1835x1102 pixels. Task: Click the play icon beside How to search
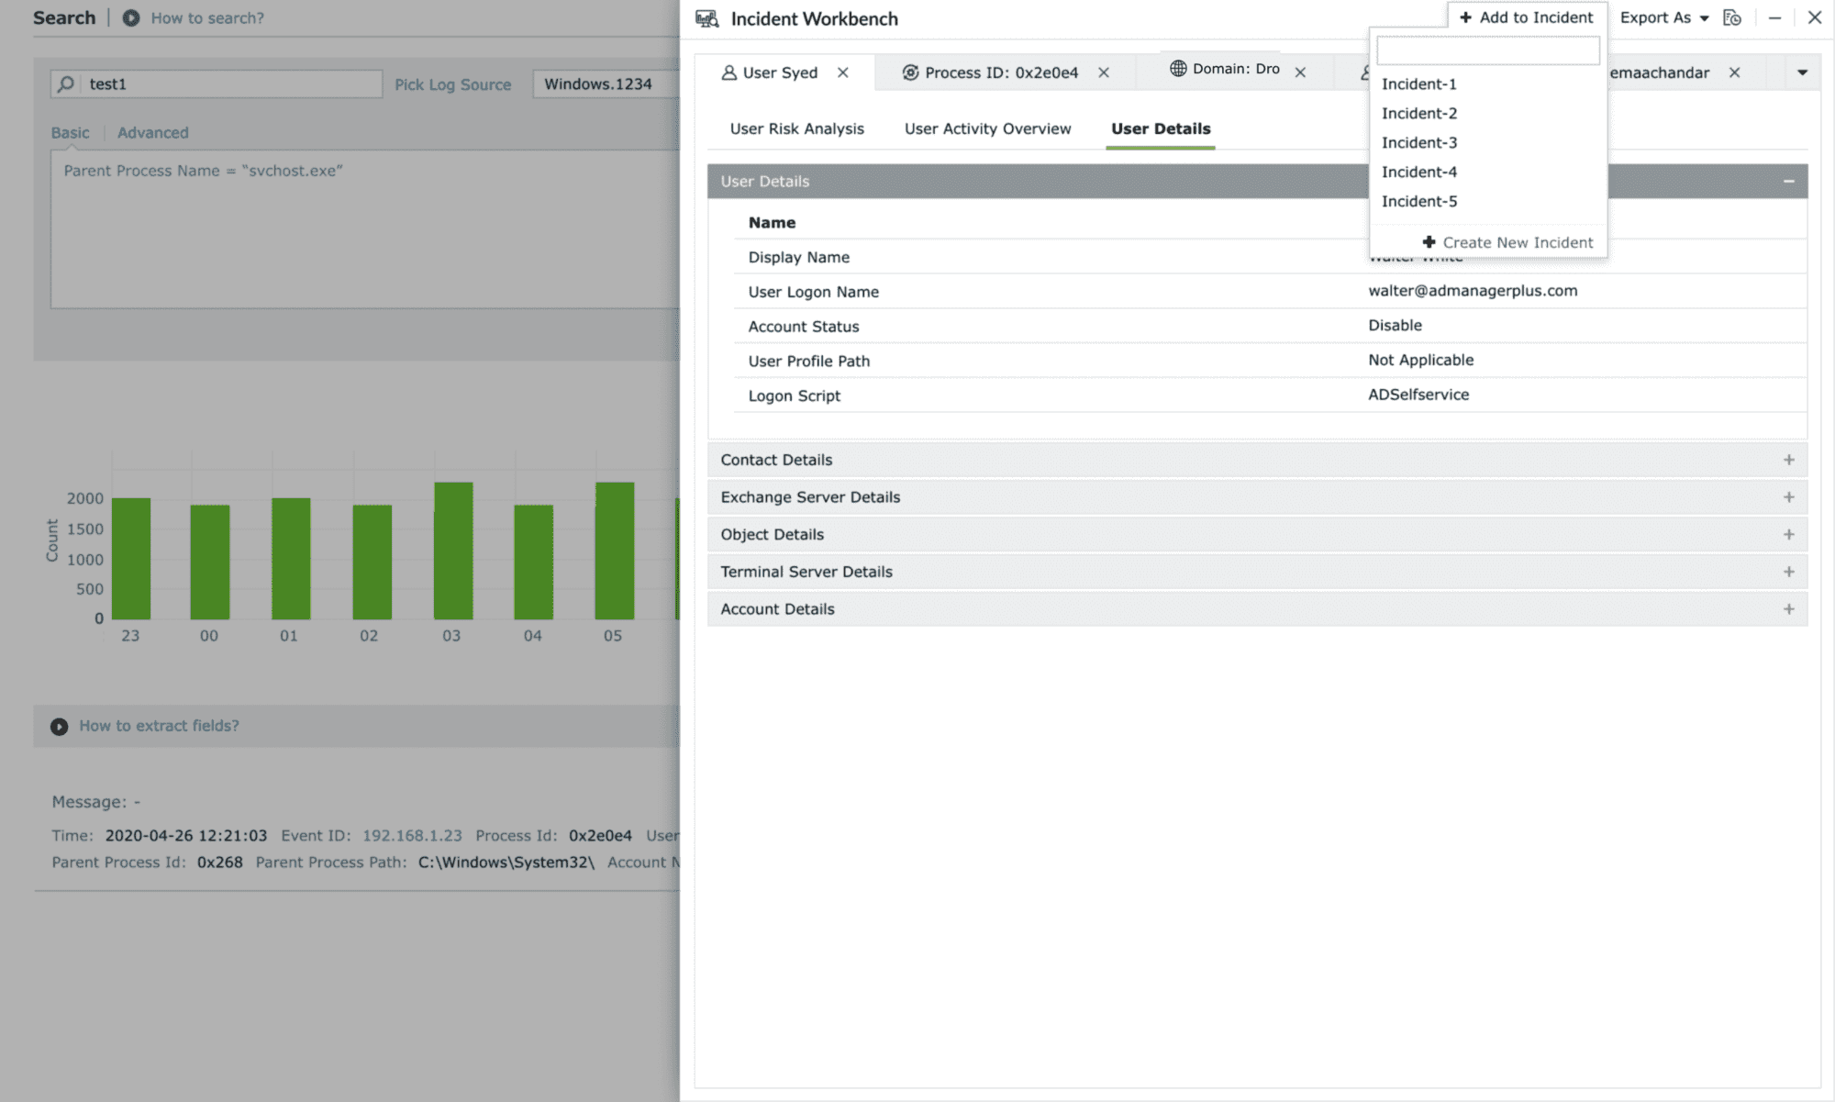131,17
